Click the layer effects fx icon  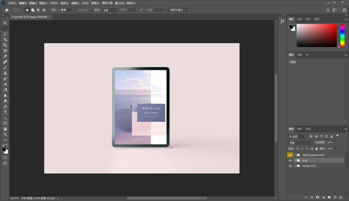312,197
